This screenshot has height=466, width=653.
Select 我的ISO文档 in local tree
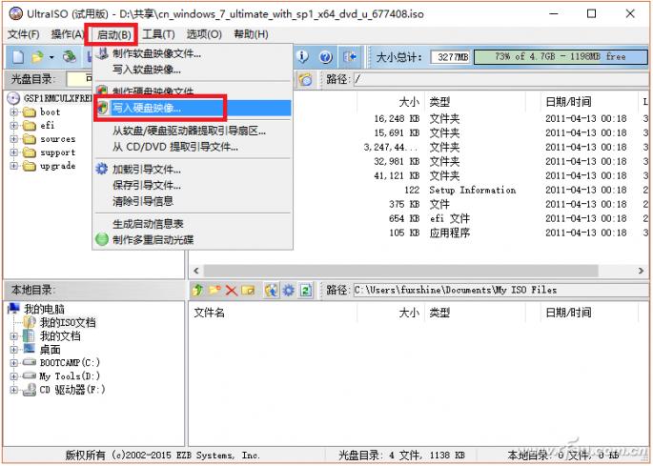coord(68,322)
